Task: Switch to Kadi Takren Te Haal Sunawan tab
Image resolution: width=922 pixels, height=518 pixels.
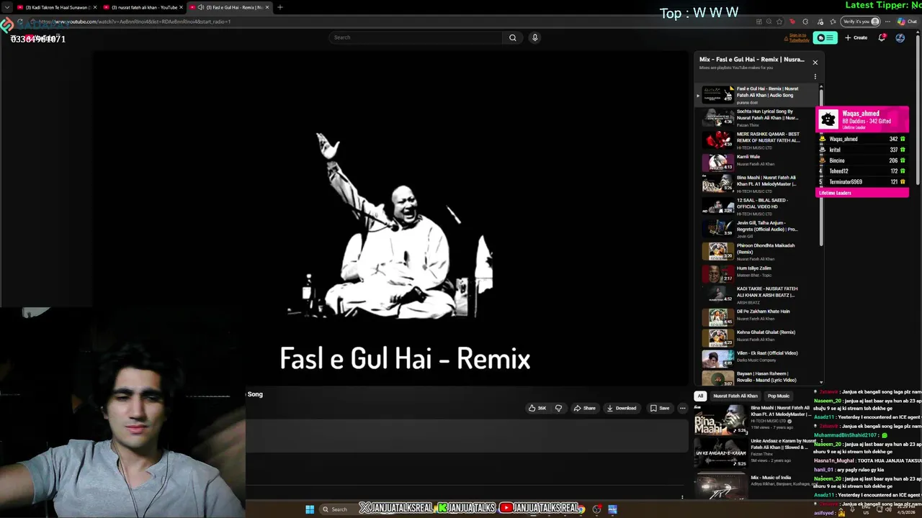Action: tap(58, 7)
